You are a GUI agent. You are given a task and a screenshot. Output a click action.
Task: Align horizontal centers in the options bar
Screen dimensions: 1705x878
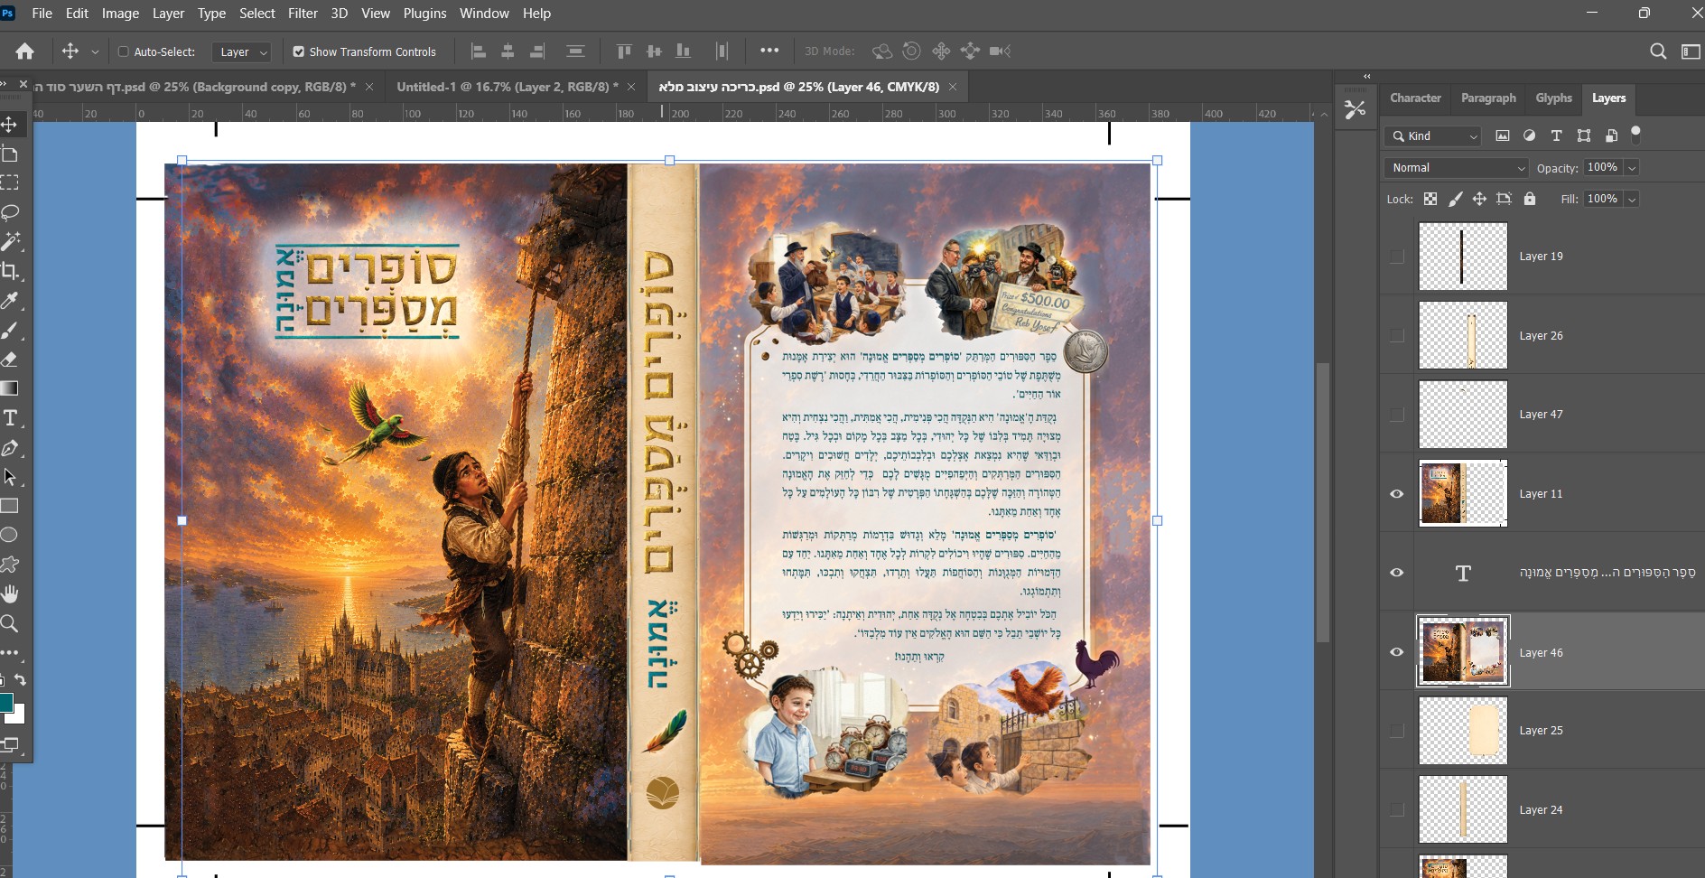point(508,51)
